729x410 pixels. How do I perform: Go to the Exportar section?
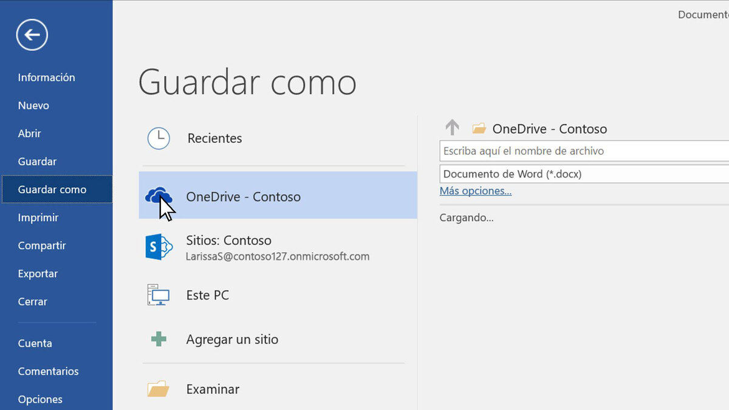(38, 273)
